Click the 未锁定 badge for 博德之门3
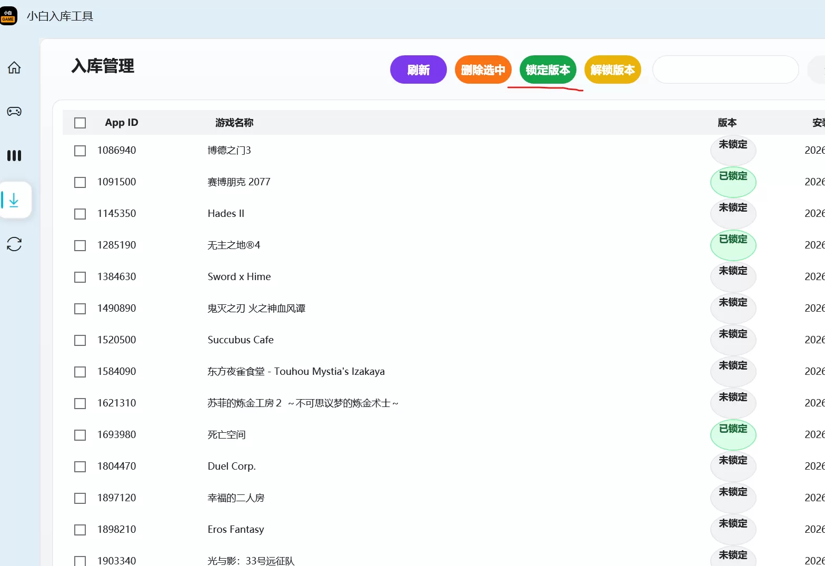 coord(733,150)
